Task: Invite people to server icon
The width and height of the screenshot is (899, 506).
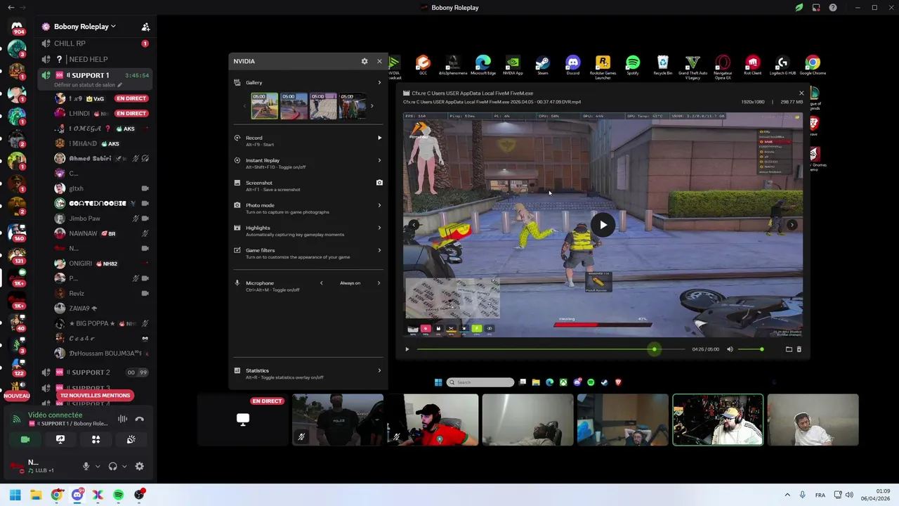Action: click(145, 27)
